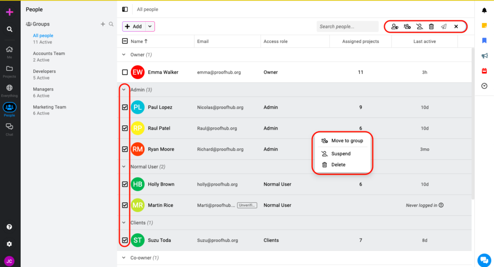494x267 pixels.
Task: Expand the Co-owner group section
Action: point(125,258)
